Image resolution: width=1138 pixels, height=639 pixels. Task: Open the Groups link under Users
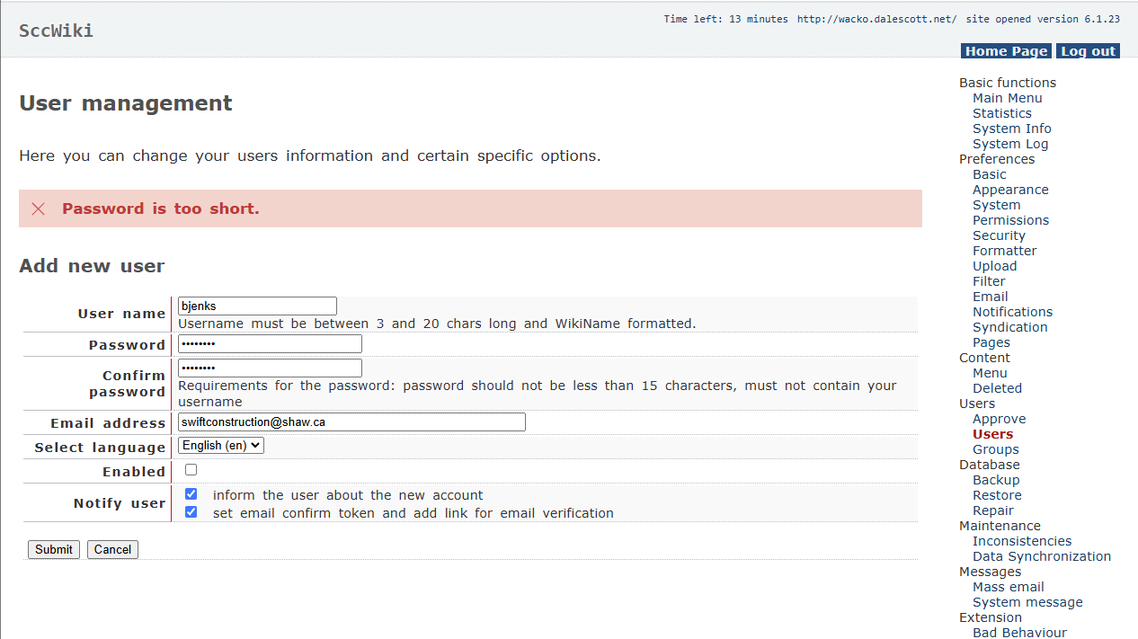tap(995, 449)
